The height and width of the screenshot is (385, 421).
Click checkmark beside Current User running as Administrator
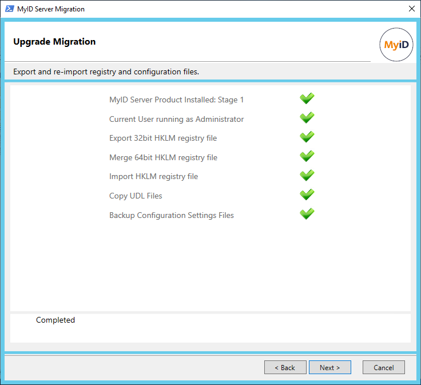tap(307, 118)
